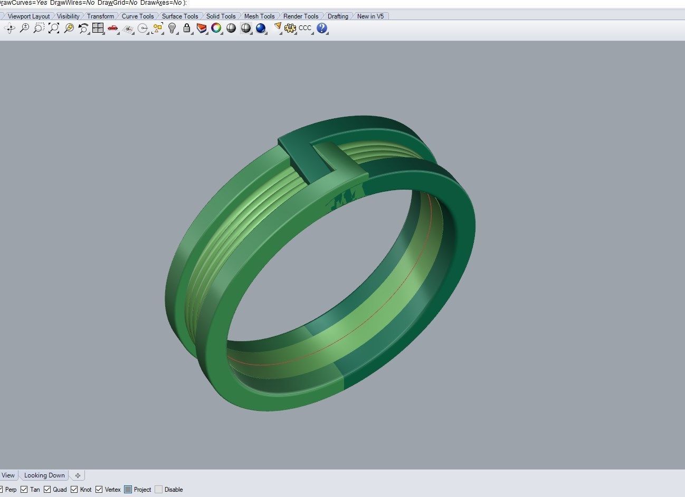
Task: Show the New in V5 tab
Action: (x=370, y=16)
